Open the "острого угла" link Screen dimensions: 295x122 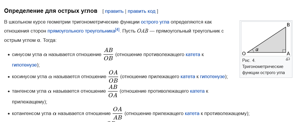[x=155, y=22]
